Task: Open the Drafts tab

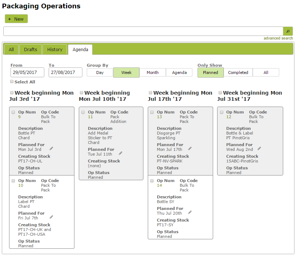Action: click(30, 50)
